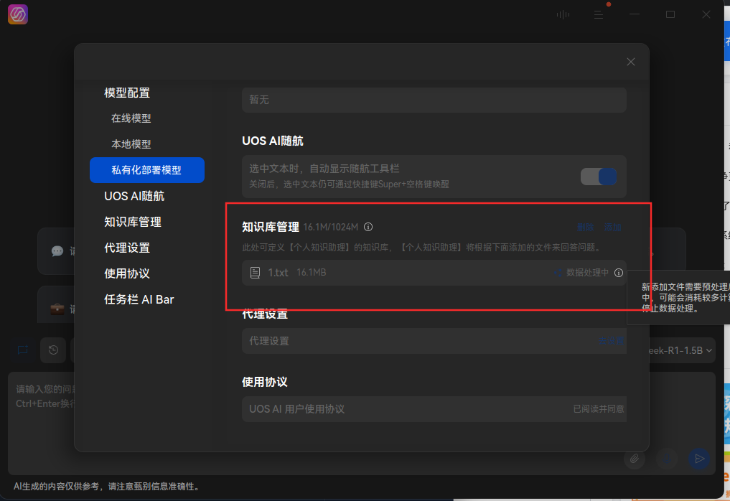This screenshot has width=730, height=501.
Task: Click the speech bubble suggestion icon
Action: 57,251
